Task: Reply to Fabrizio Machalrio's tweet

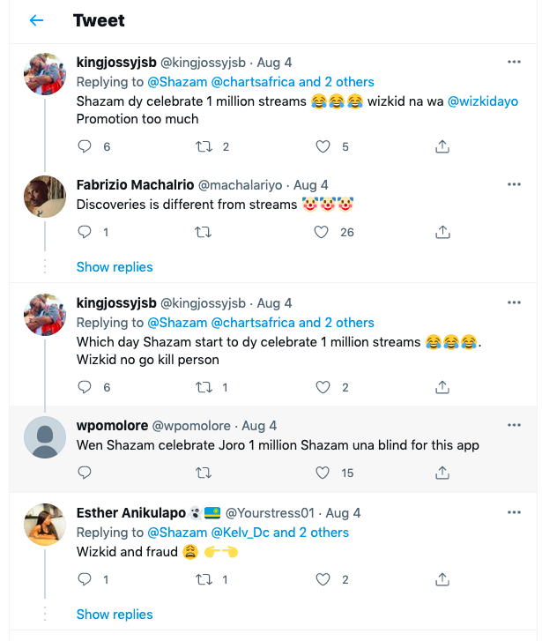Action: (85, 233)
